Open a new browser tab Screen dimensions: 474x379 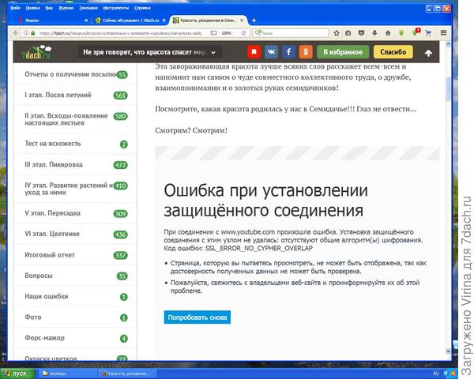coord(254,21)
